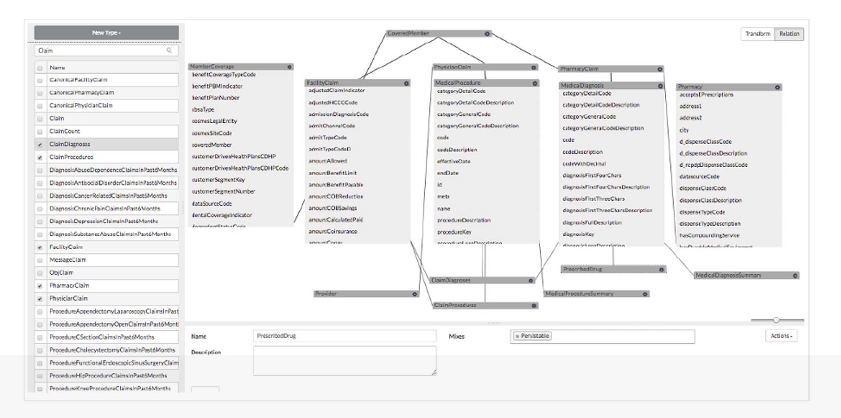This screenshot has height=418, width=841.
Task: Click the Description text area
Action: point(344,361)
